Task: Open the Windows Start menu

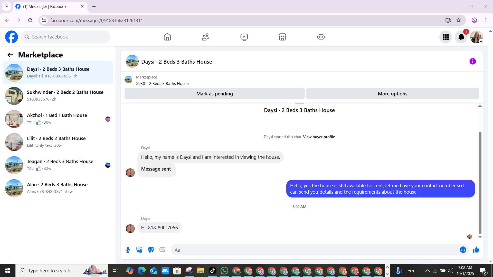Action: [x=8, y=271]
